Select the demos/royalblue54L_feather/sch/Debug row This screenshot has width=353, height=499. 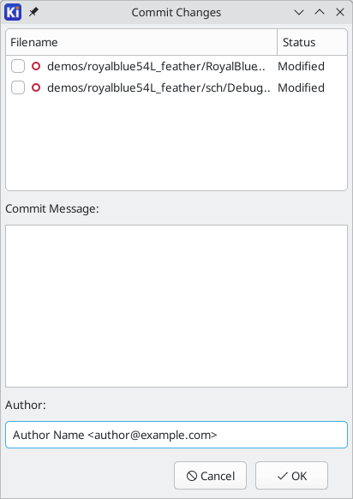click(x=176, y=87)
